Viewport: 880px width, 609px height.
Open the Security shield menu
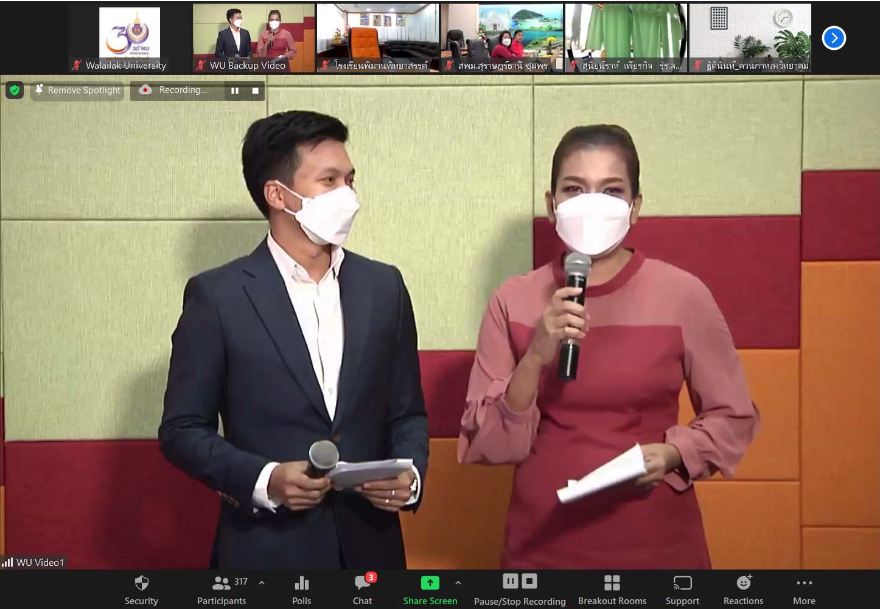141,590
